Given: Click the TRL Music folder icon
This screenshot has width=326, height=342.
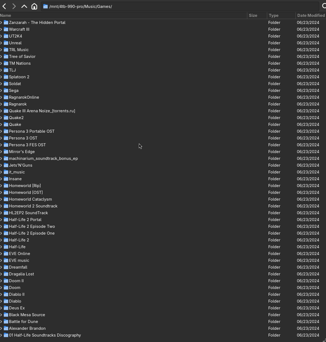Looking at the screenshot, I should [6, 50].
